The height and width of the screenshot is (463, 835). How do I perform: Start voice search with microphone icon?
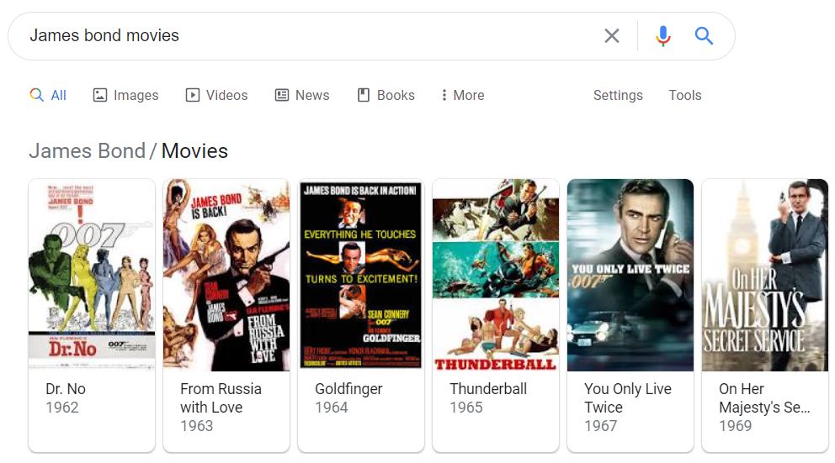pyautogui.click(x=663, y=36)
